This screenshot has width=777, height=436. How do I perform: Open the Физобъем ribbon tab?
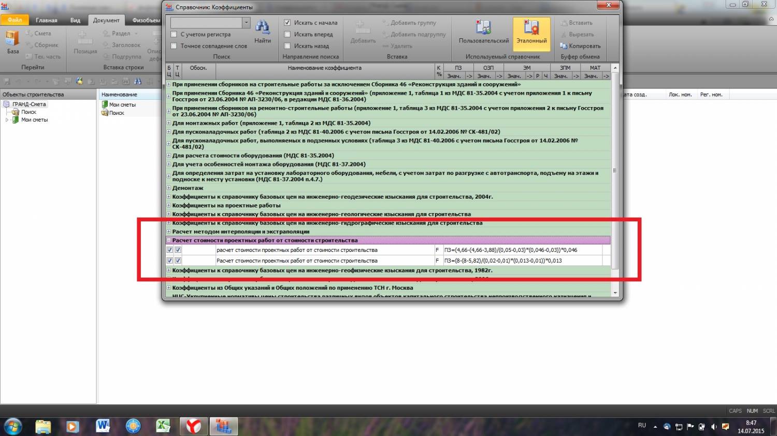(x=146, y=20)
